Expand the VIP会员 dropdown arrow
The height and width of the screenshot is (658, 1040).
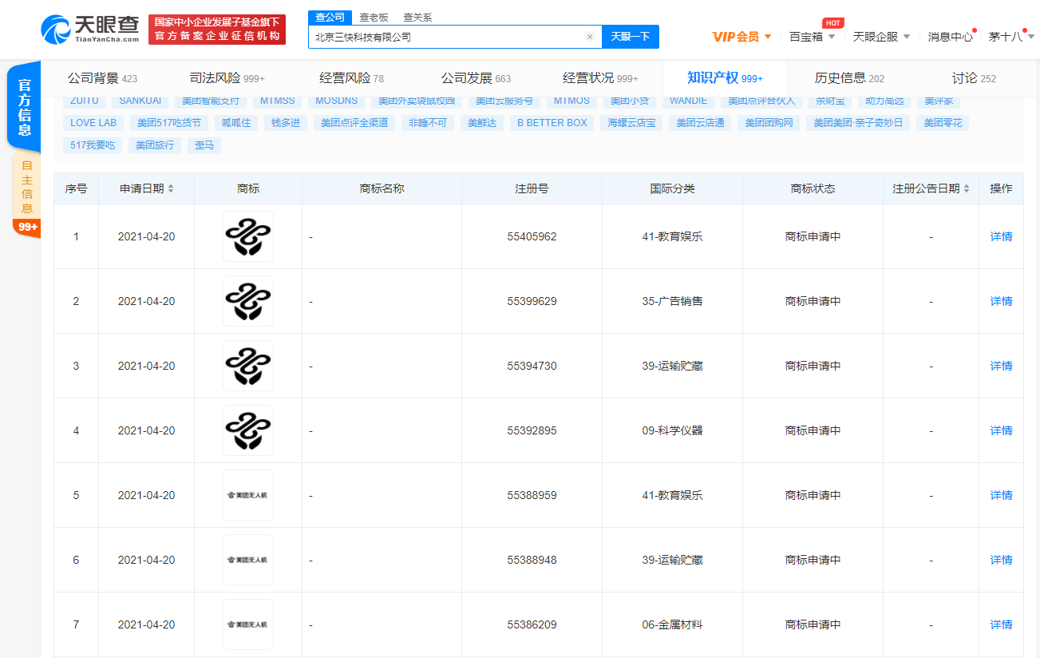click(x=768, y=36)
